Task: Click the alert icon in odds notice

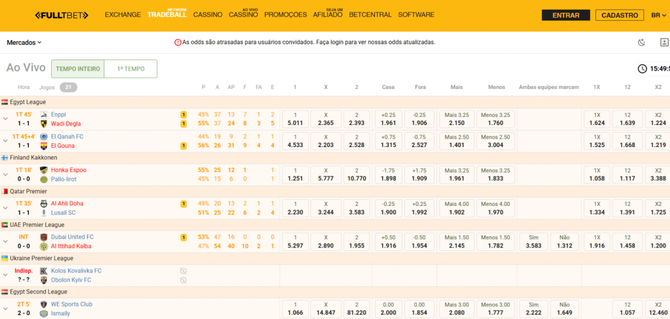Action: click(178, 42)
